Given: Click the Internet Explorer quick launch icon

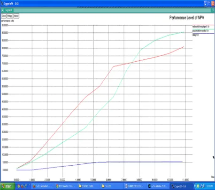Looking at the screenshot, I should (x=26, y=186).
